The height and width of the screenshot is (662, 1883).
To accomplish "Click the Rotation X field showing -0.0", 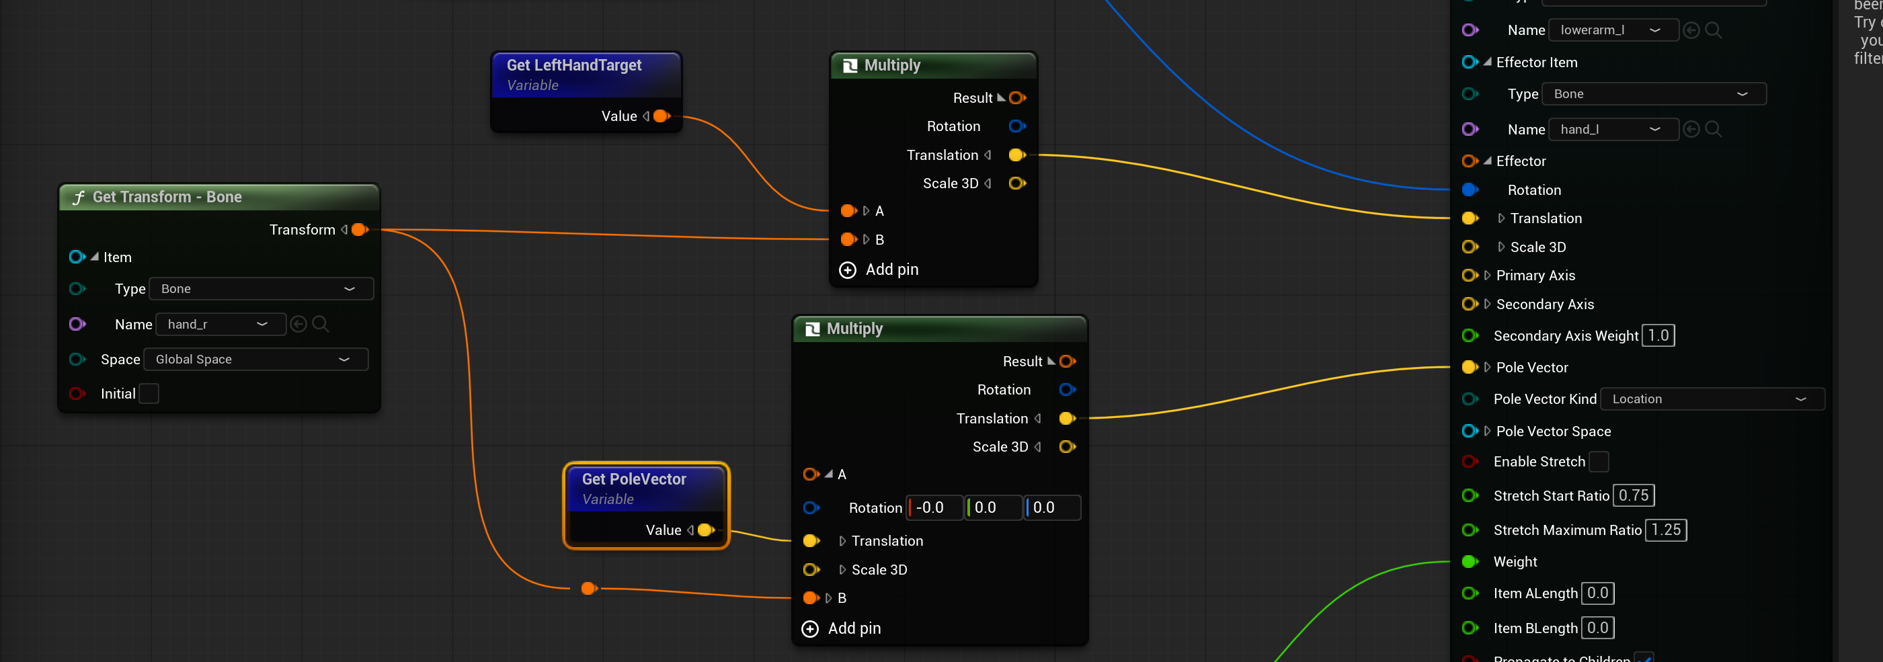I will 935,508.
